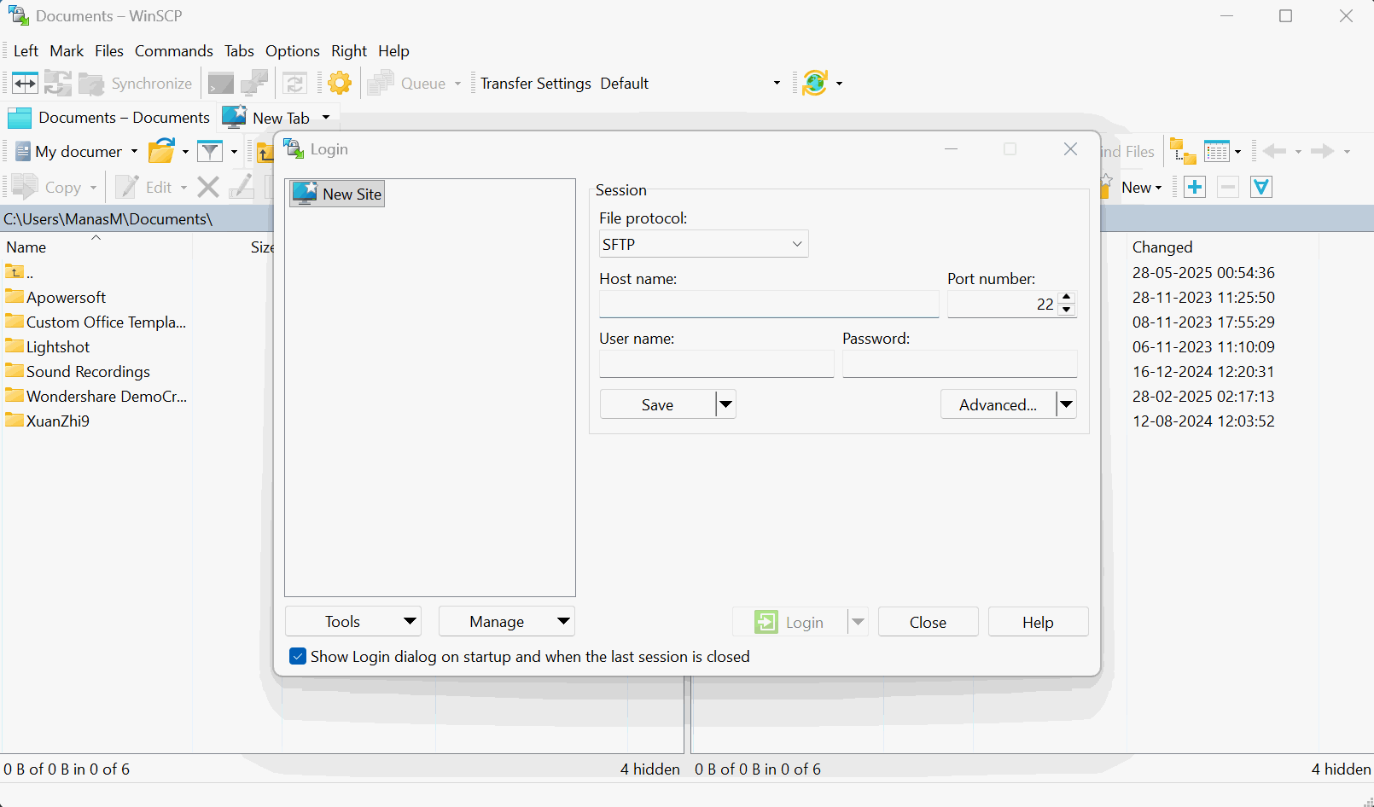Open the Commands menu
1374x807 pixels.
(173, 51)
